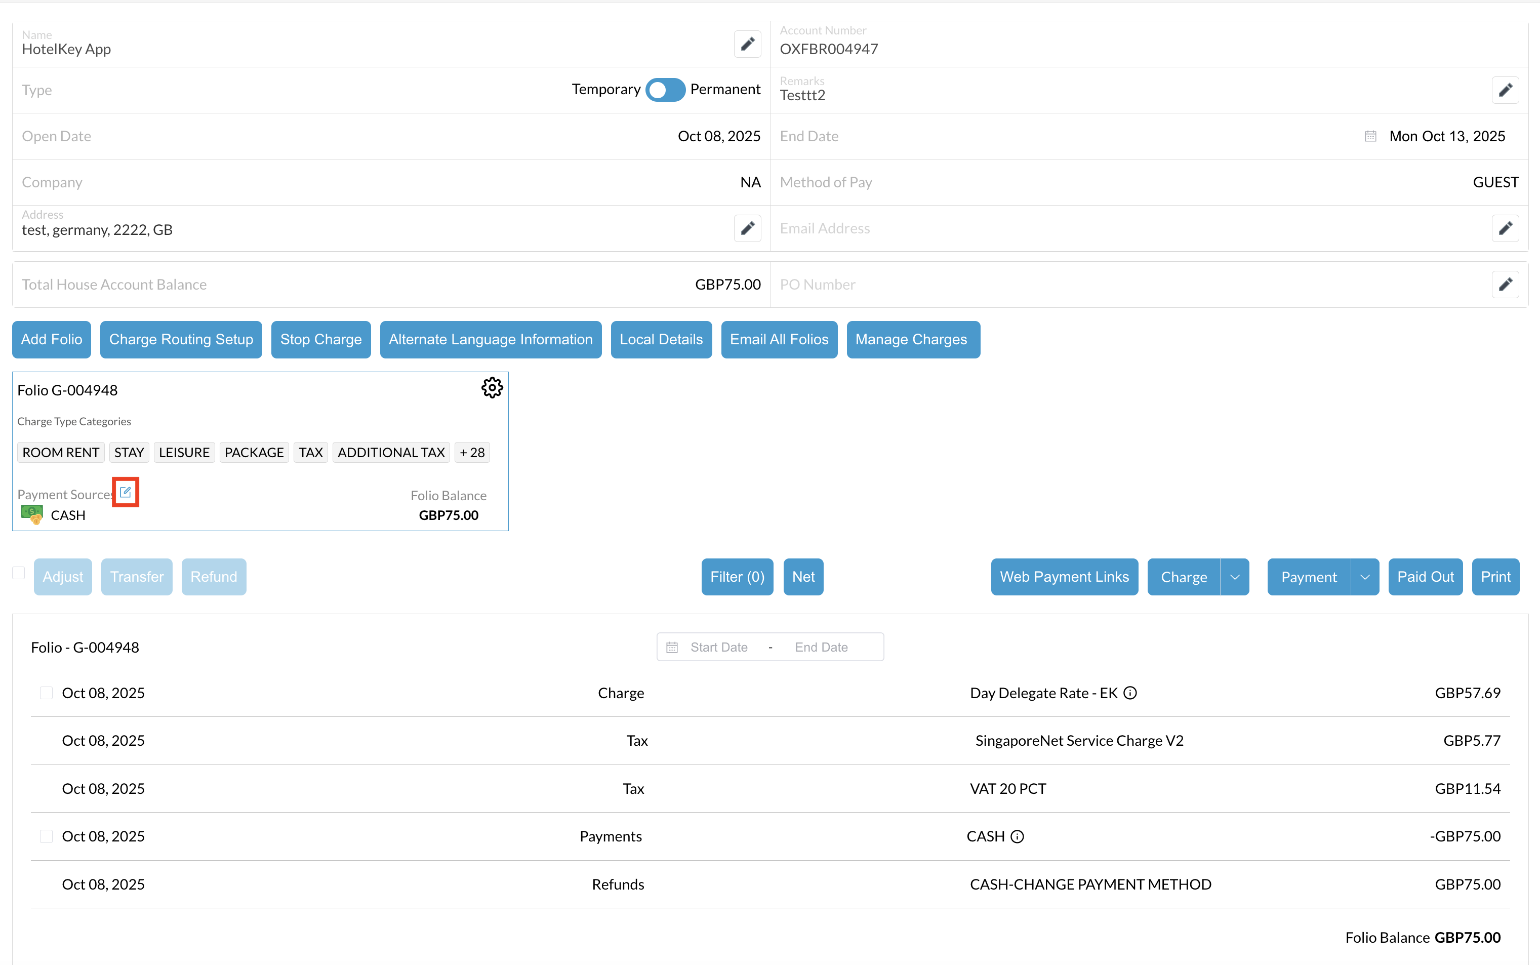Open folio G-004948 settings gear
1540x965 pixels.
click(492, 387)
